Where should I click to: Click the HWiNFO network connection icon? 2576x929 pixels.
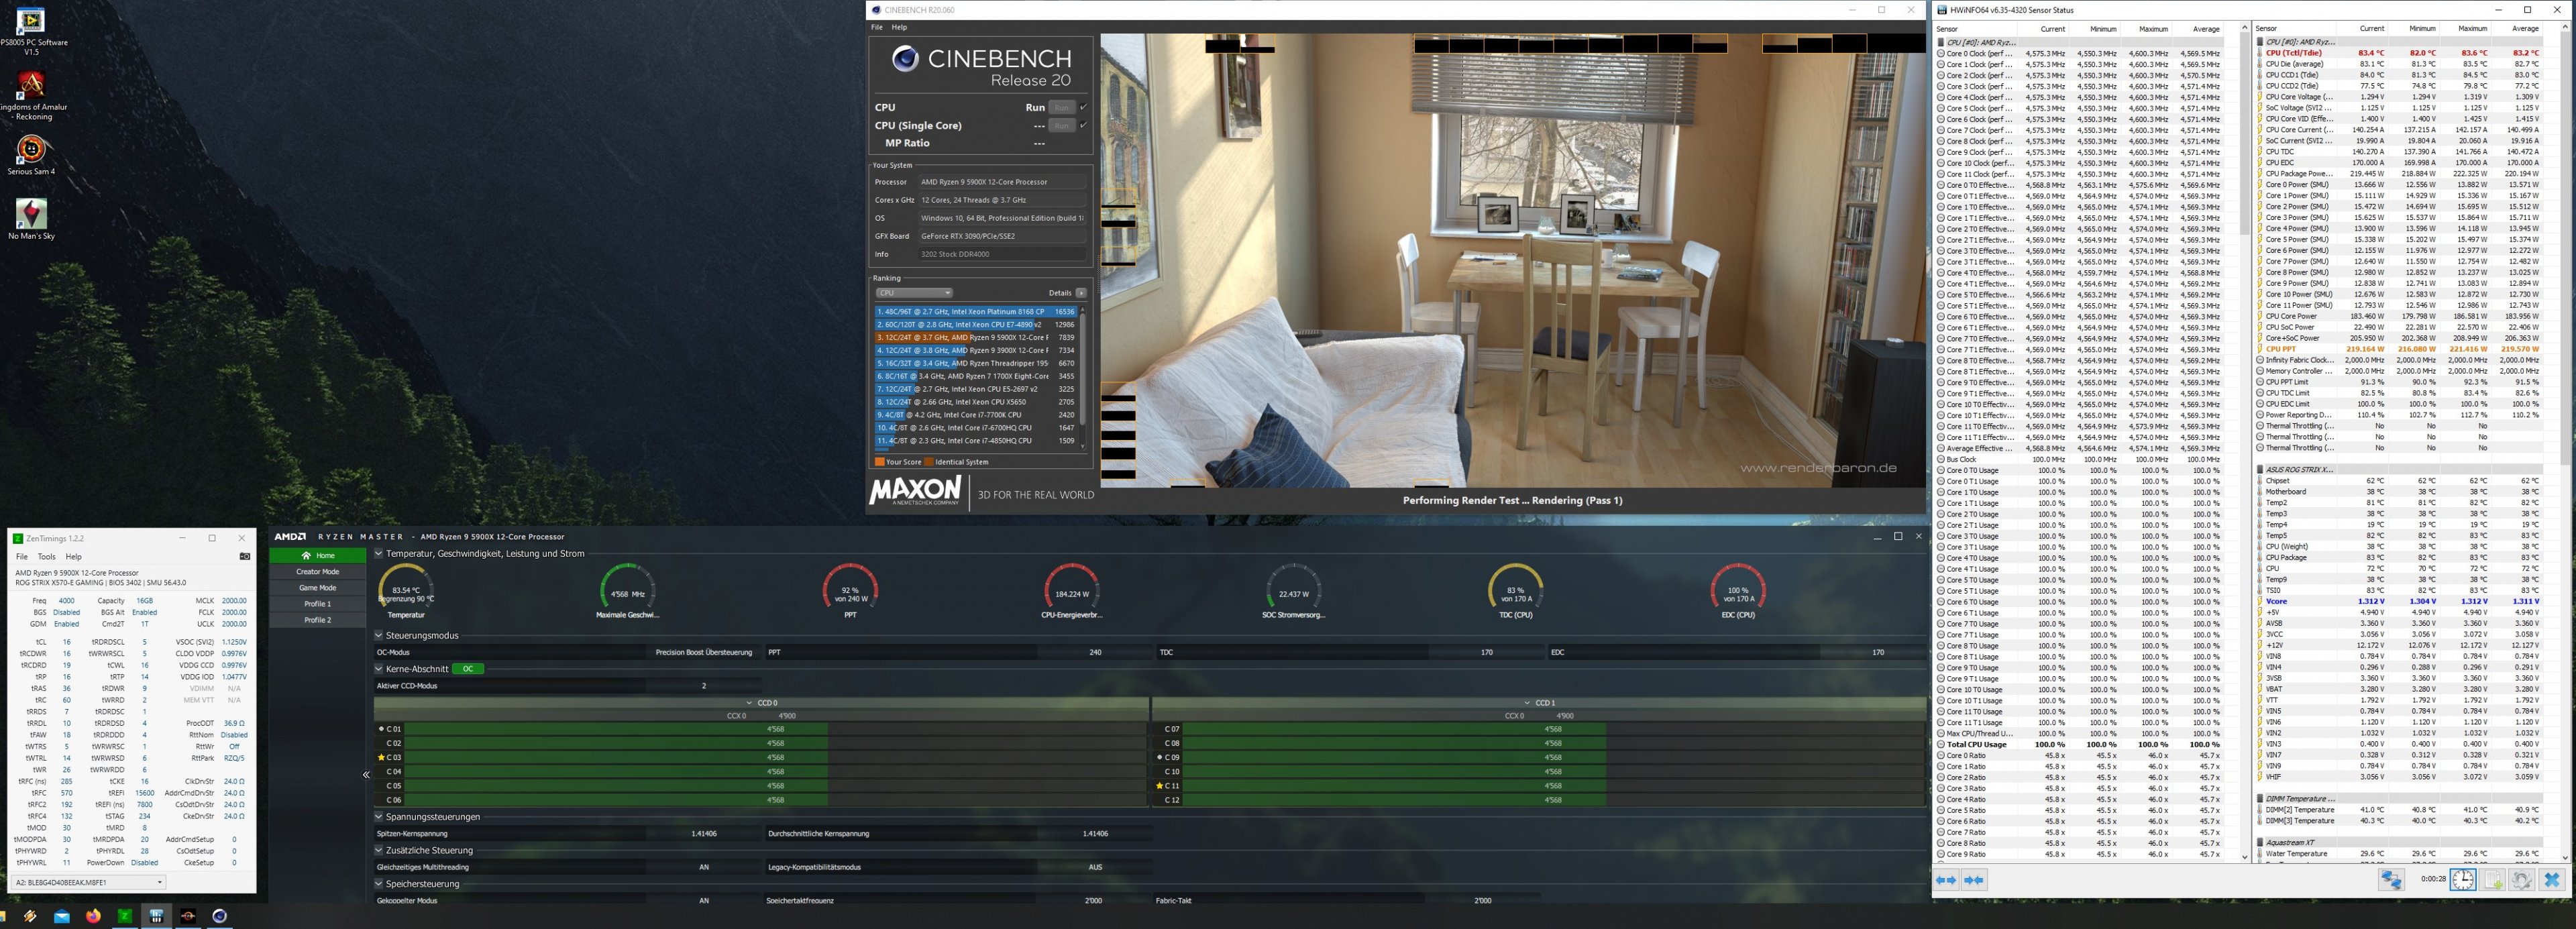(x=2391, y=879)
